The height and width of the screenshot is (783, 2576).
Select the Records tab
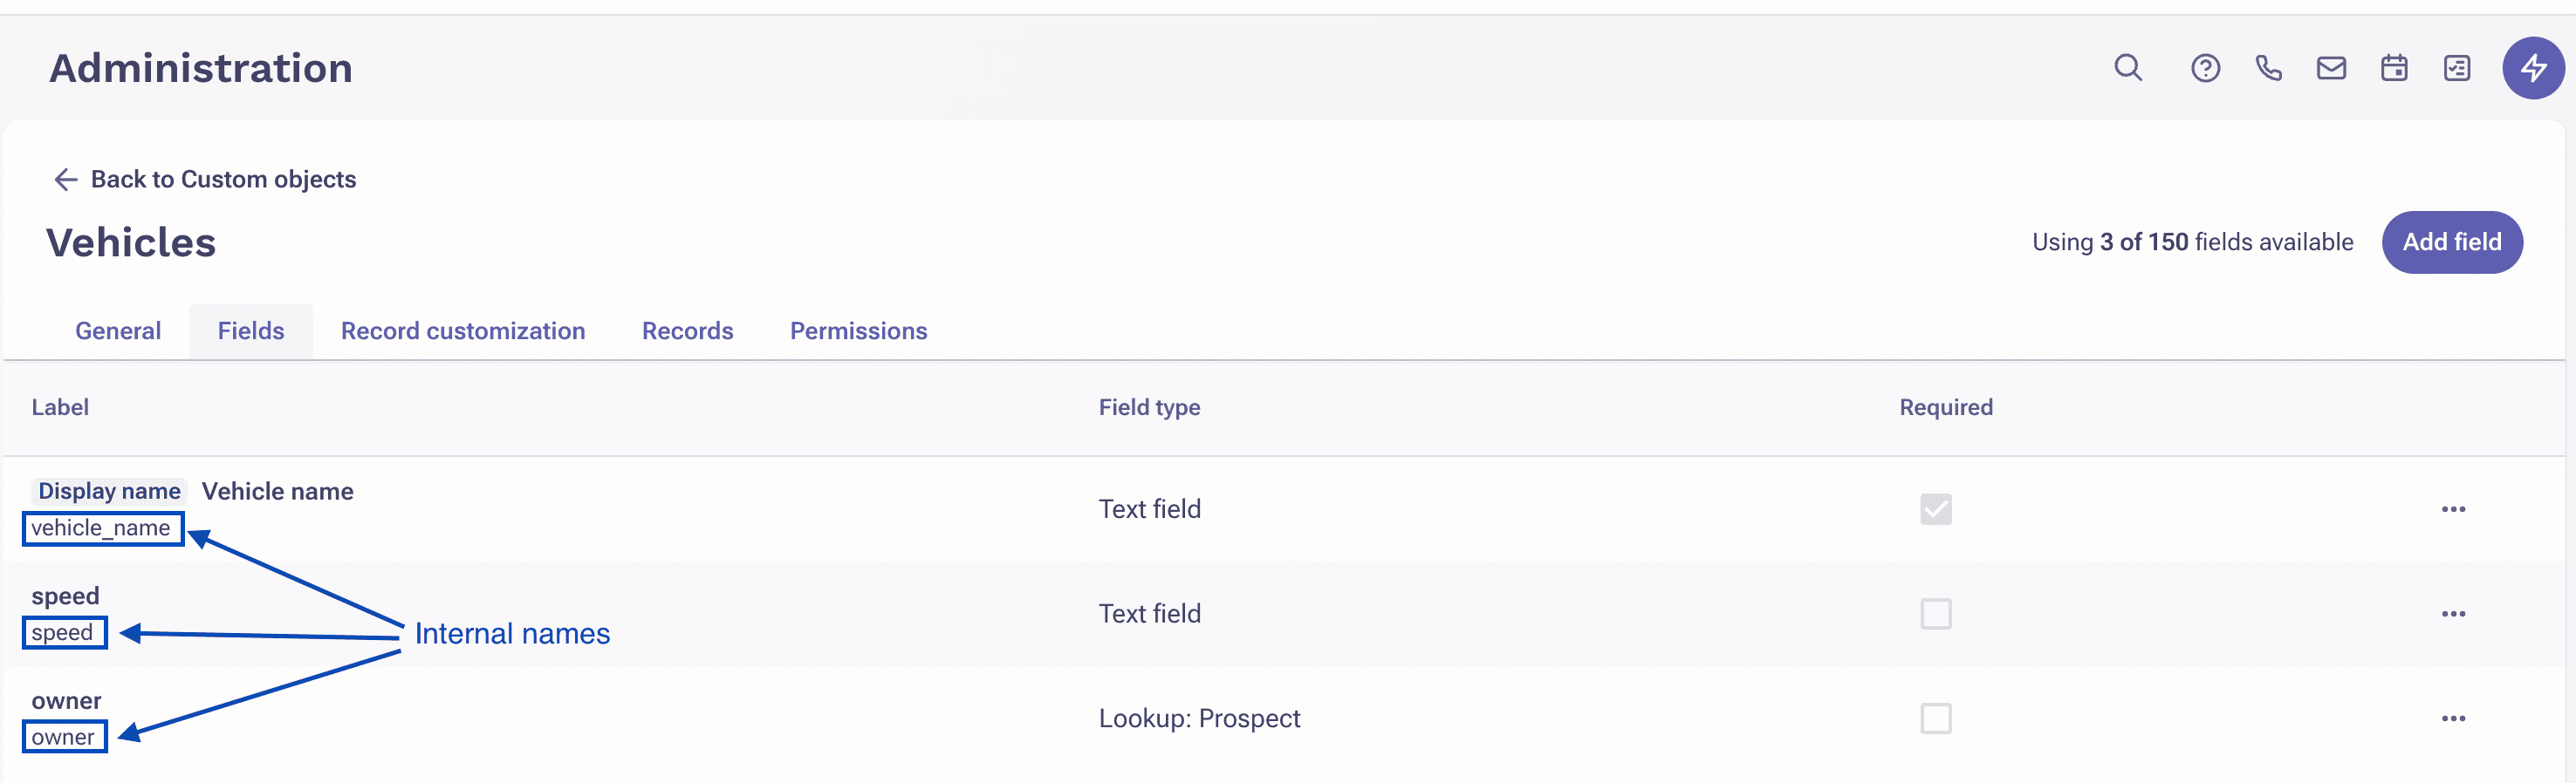coord(687,330)
